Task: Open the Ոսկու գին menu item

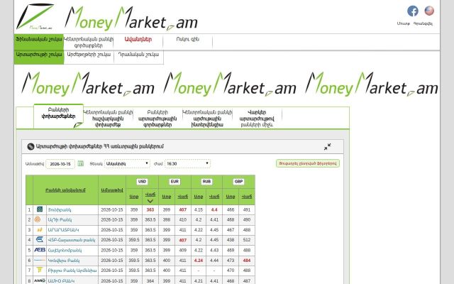Action: point(187,39)
